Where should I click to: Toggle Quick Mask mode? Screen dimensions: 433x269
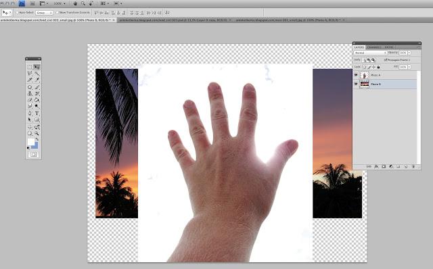[x=33, y=155]
